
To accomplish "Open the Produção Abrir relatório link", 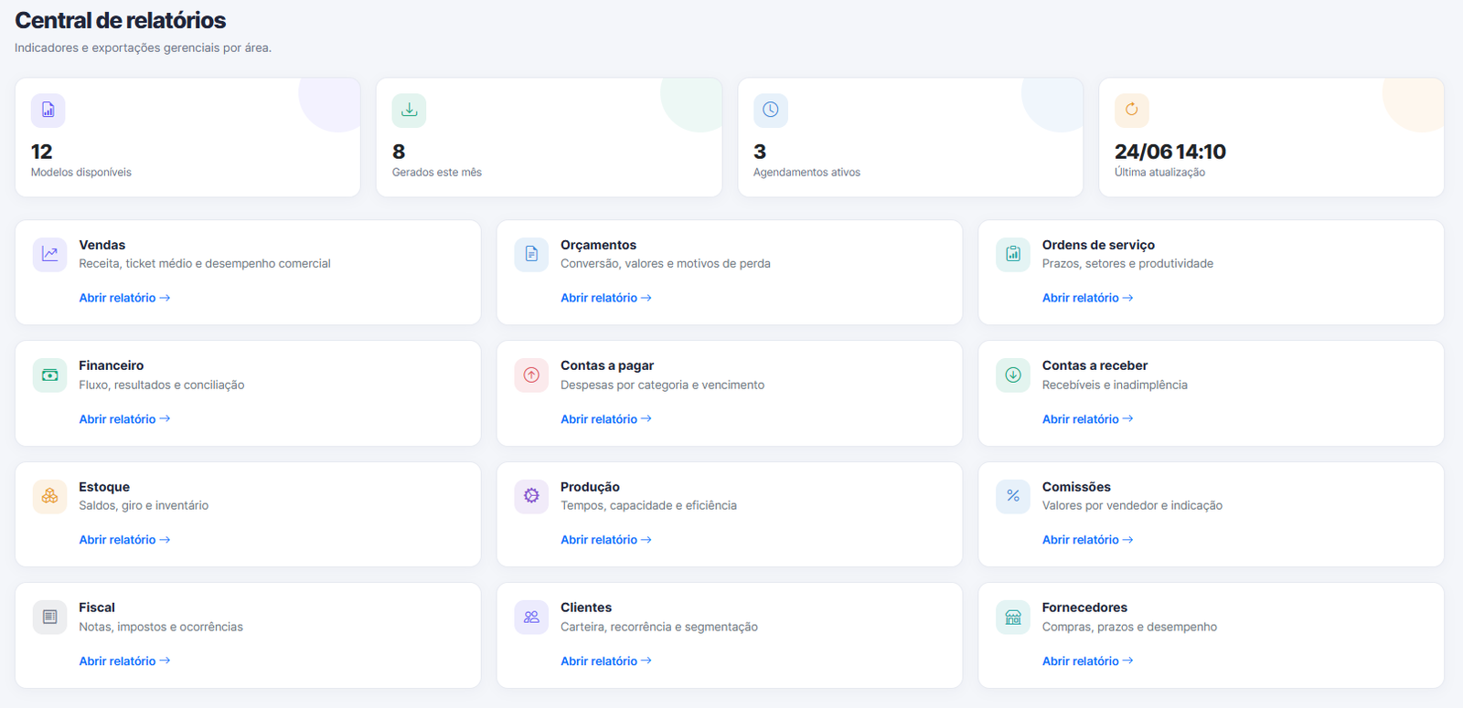I will coord(606,540).
